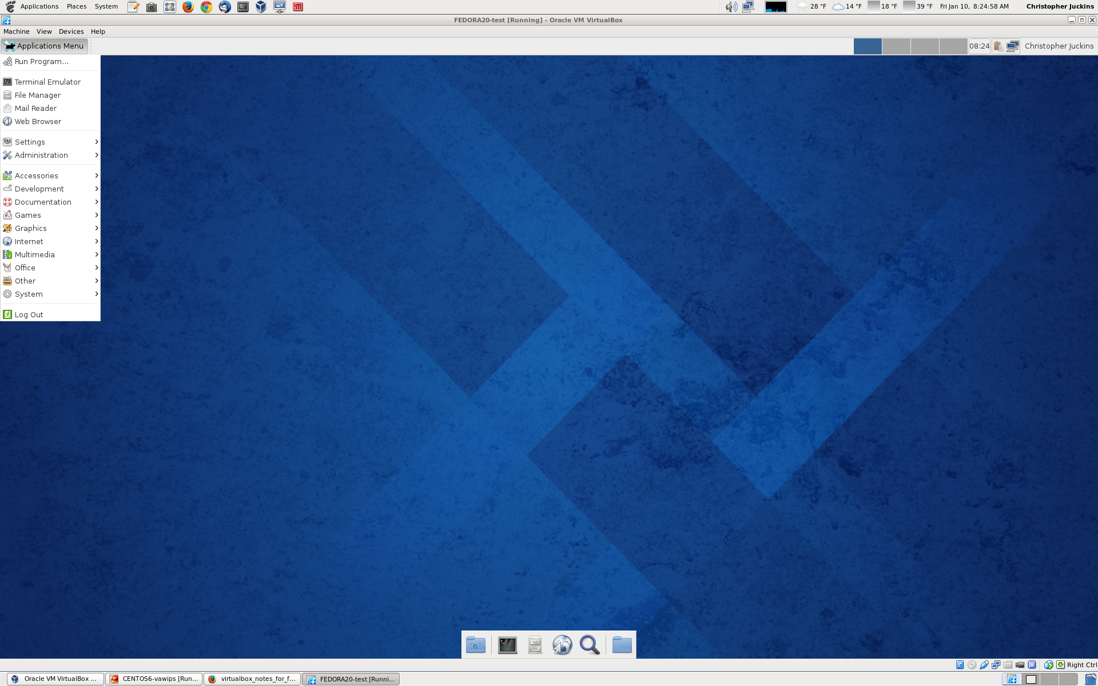This screenshot has height=686, width=1098.
Task: Open the text editor launcher in top panel
Action: (133, 7)
